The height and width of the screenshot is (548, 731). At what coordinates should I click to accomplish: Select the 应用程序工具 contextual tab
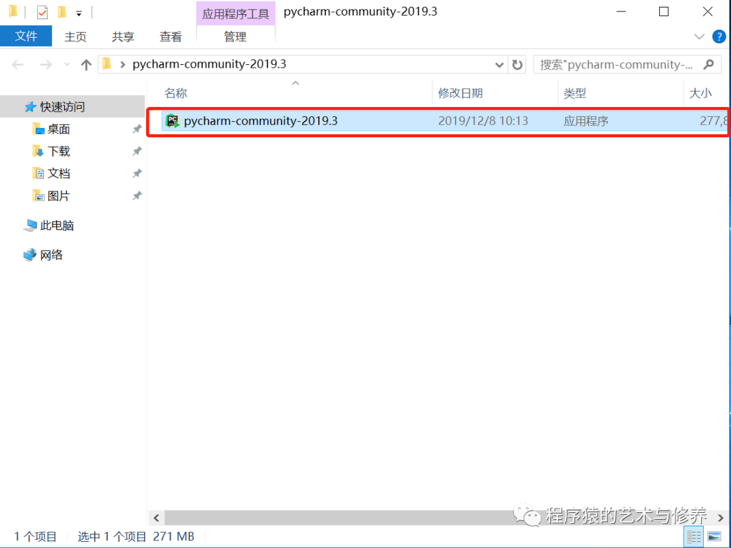[x=236, y=14]
